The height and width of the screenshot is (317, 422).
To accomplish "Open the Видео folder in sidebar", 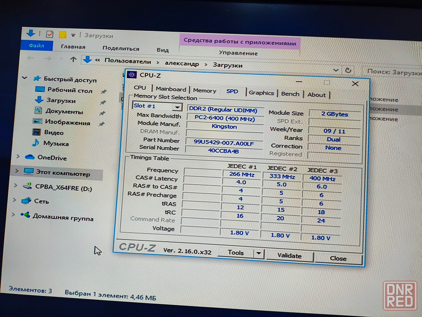I will coord(54,133).
